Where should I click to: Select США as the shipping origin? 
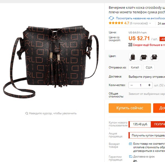[149, 67]
